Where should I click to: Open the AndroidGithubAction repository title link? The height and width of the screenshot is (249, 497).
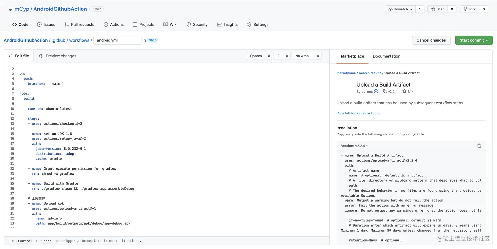pos(60,9)
